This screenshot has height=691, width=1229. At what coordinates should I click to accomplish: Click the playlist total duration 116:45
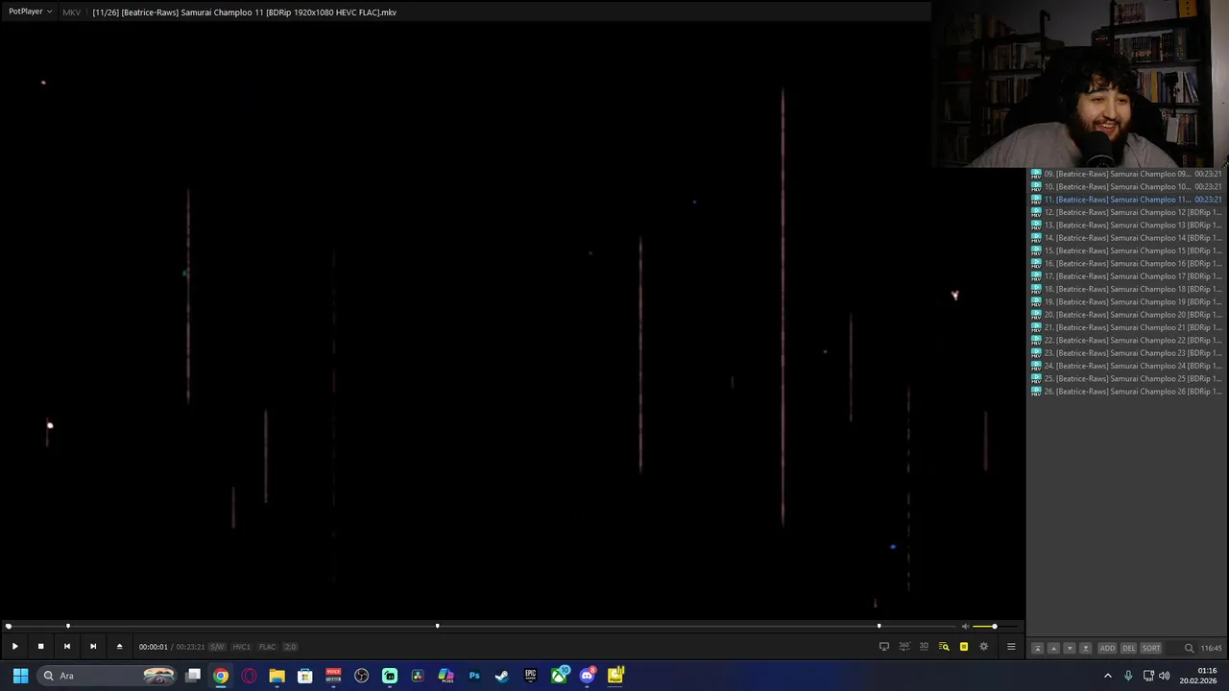pos(1211,648)
